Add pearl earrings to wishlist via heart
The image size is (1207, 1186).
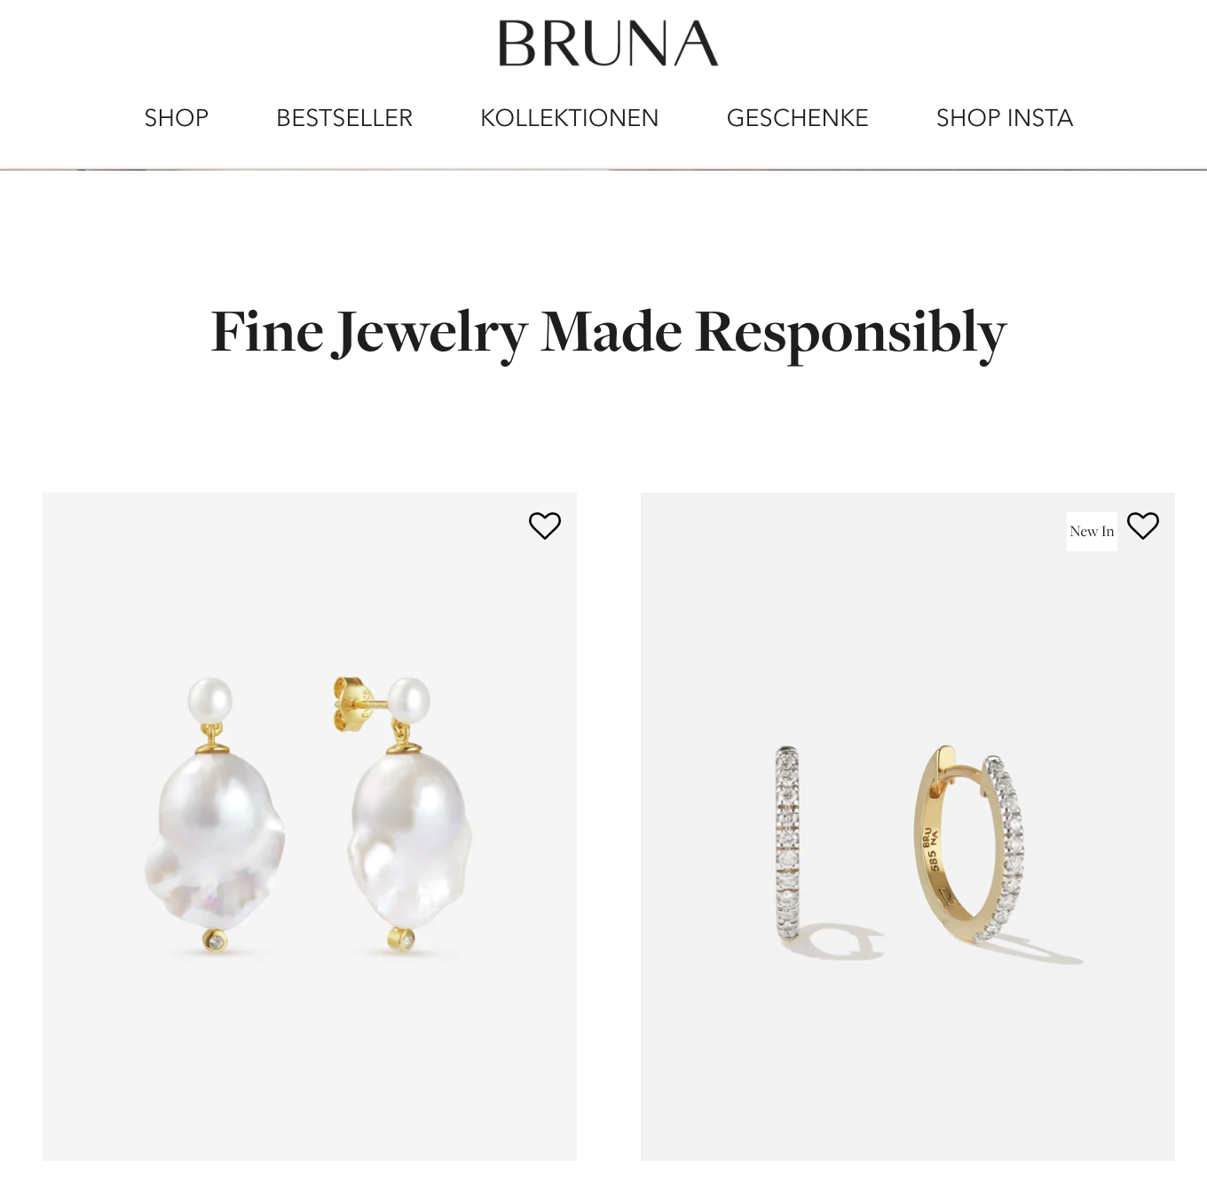[545, 526]
